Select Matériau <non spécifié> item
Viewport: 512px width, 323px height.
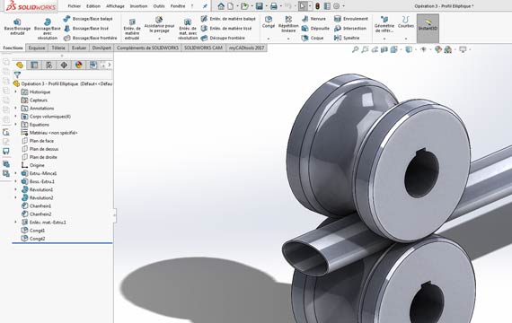49,133
